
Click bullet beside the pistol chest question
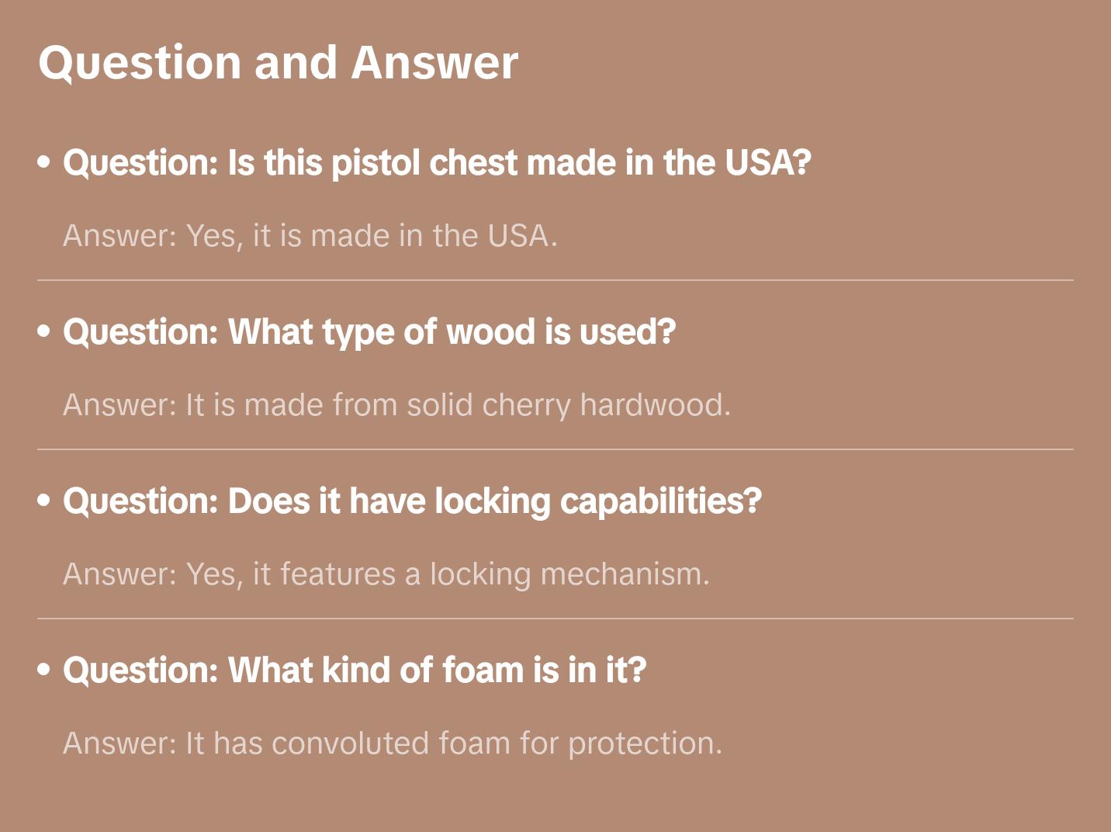pyautogui.click(x=44, y=163)
